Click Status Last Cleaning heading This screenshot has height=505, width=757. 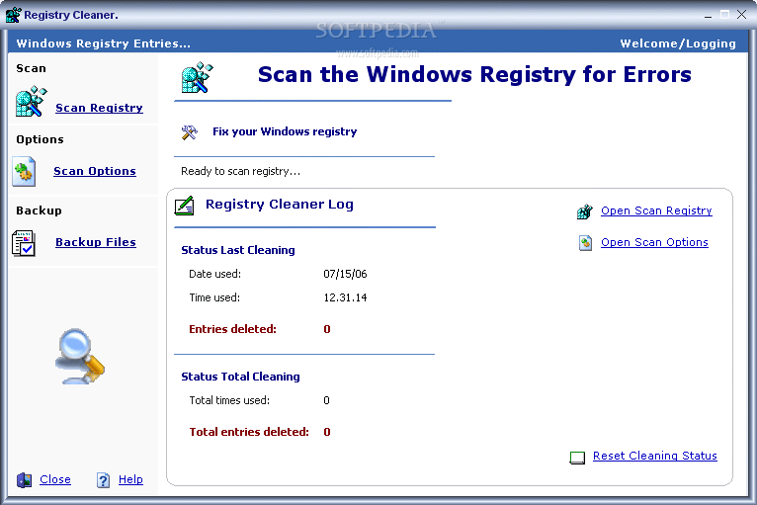(238, 250)
